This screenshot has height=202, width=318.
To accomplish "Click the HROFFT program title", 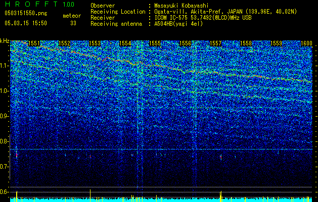I will point(31,4).
